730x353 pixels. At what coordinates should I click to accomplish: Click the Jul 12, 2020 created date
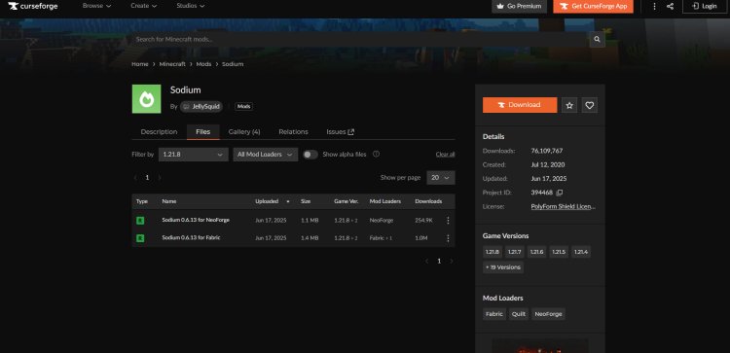click(x=547, y=164)
